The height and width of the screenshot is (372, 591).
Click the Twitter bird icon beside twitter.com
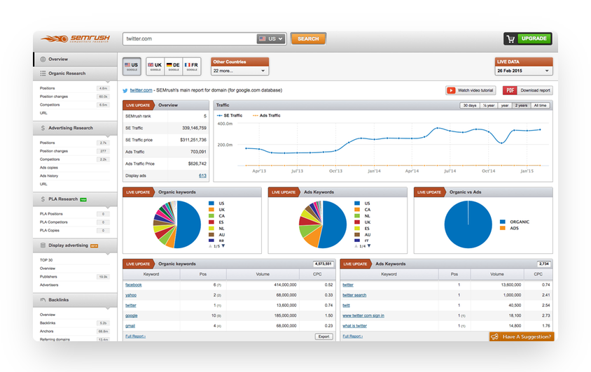(125, 90)
